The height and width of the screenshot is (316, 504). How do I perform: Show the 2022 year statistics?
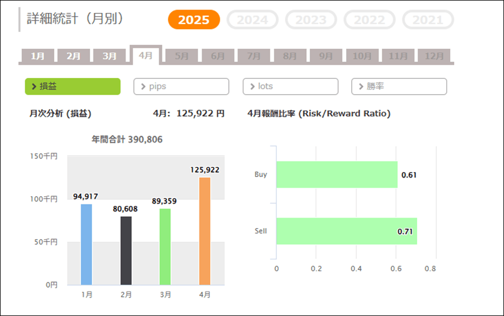click(370, 20)
